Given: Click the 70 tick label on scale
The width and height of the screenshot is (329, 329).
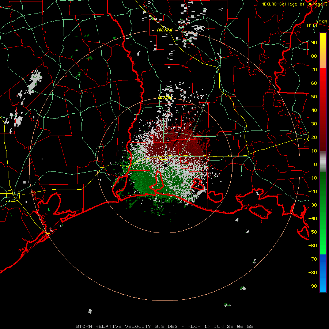Looking at the screenshot, I should coord(314,70).
